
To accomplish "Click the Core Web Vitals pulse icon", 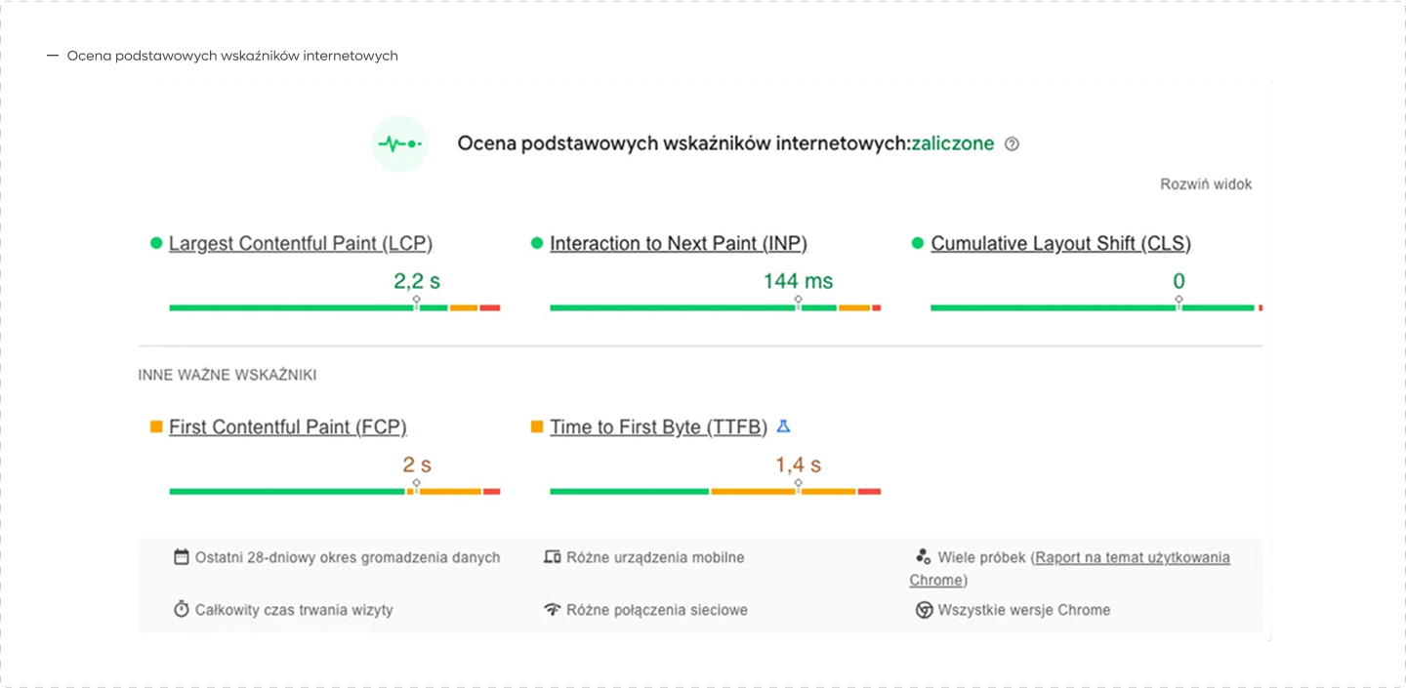I will click(400, 144).
